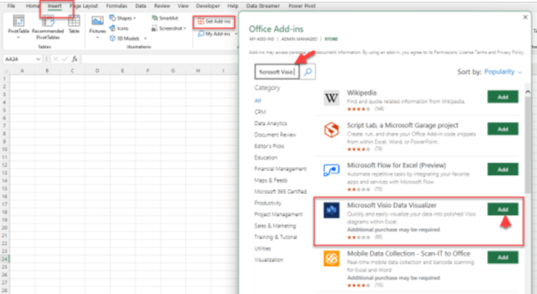The height and width of the screenshot is (294, 537).
Task: Click inside the formula bar
Action: click(160, 59)
